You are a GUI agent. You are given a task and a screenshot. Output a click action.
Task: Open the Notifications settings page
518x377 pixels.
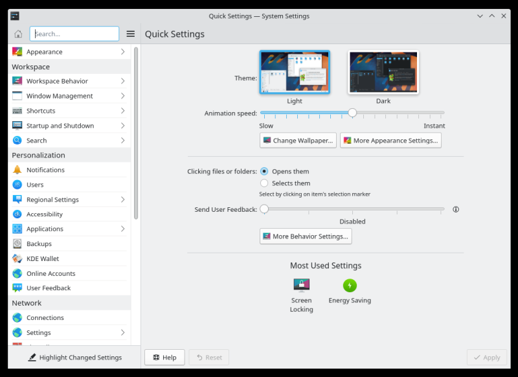point(69,170)
